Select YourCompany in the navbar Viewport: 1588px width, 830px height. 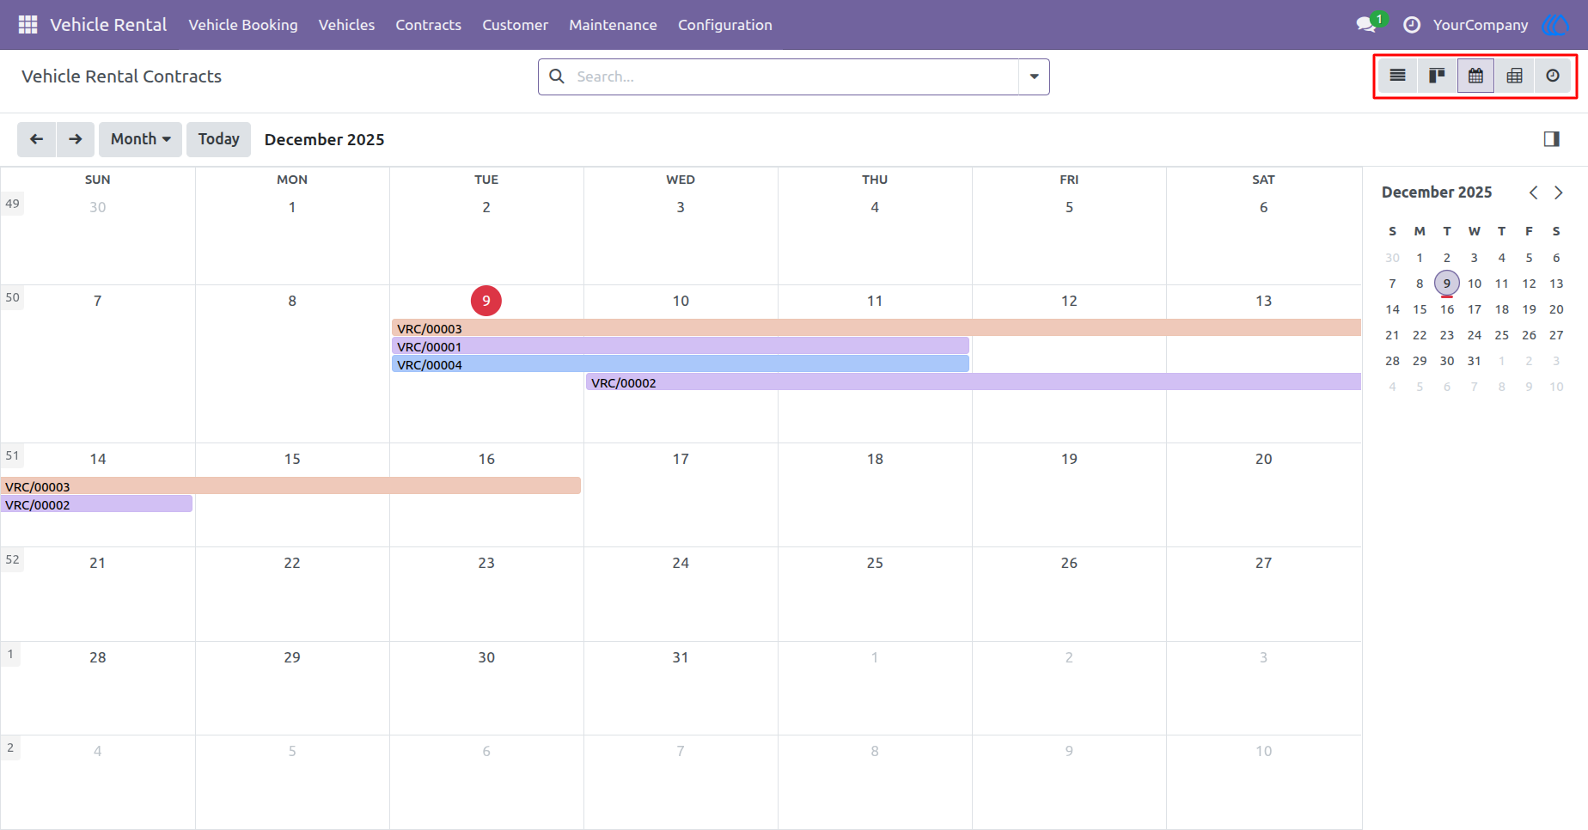click(1480, 25)
